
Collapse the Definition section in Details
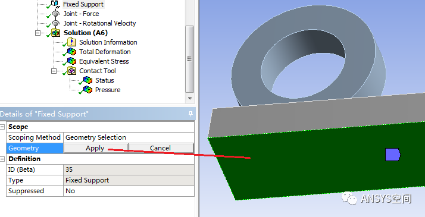(x=2, y=159)
